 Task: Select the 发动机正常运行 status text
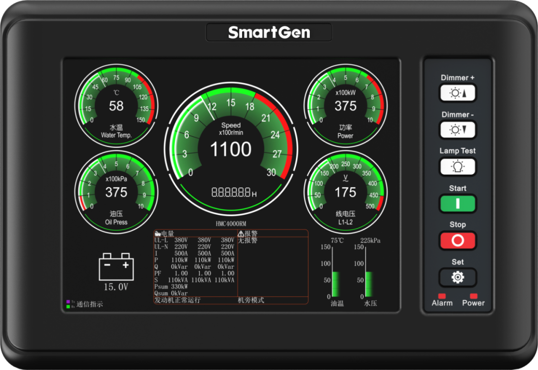tap(177, 300)
